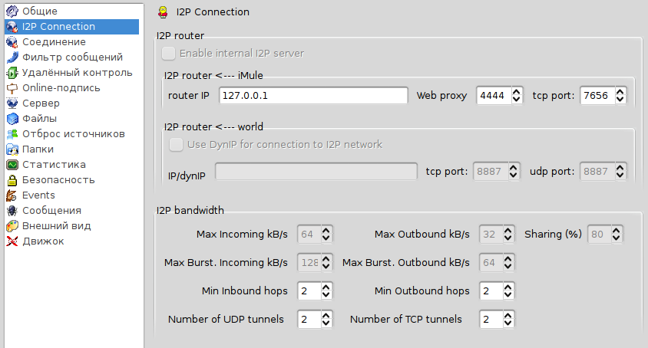Select the Сообщения category label

pos(51,211)
